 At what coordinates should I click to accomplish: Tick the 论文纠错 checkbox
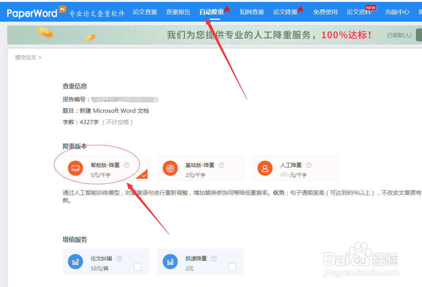click(x=138, y=267)
